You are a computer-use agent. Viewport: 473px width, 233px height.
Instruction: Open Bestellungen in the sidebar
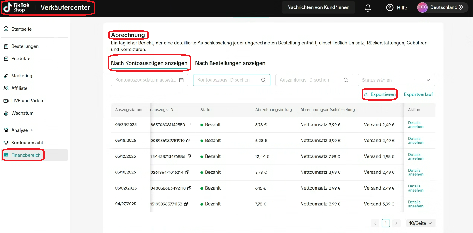tap(25, 46)
